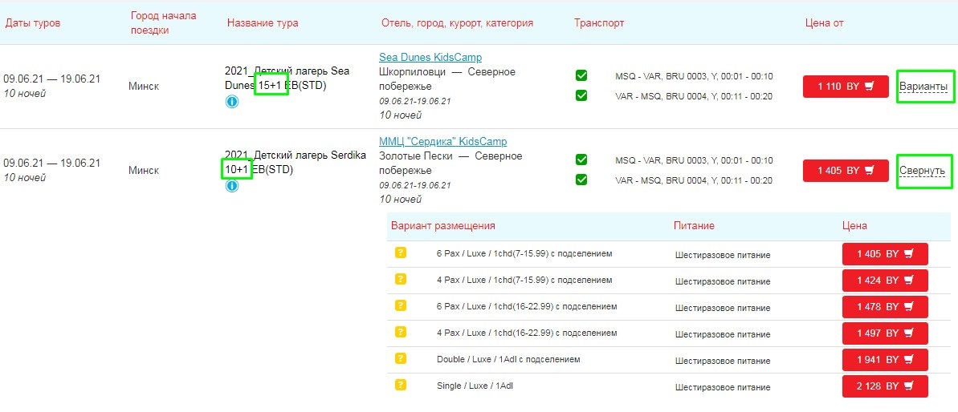Click Вариант размещения header
The width and height of the screenshot is (958, 412).
[443, 225]
